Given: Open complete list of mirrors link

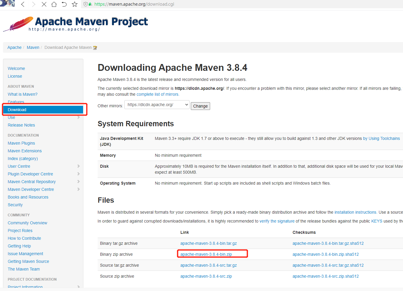Looking at the screenshot, I should pyautogui.click(x=158, y=94).
